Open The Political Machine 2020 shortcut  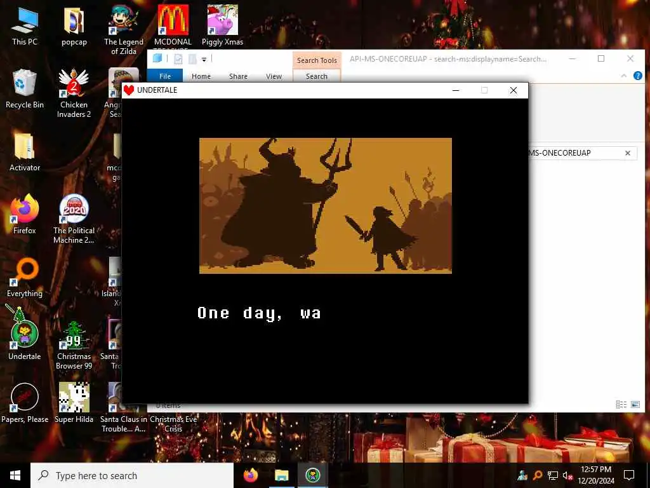point(74,219)
